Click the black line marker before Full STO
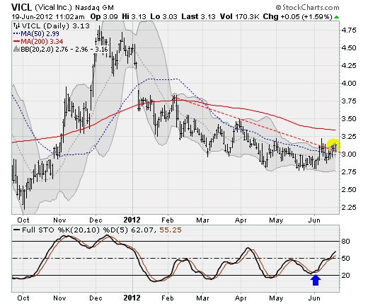The height and width of the screenshot is (304, 368). click(17, 230)
